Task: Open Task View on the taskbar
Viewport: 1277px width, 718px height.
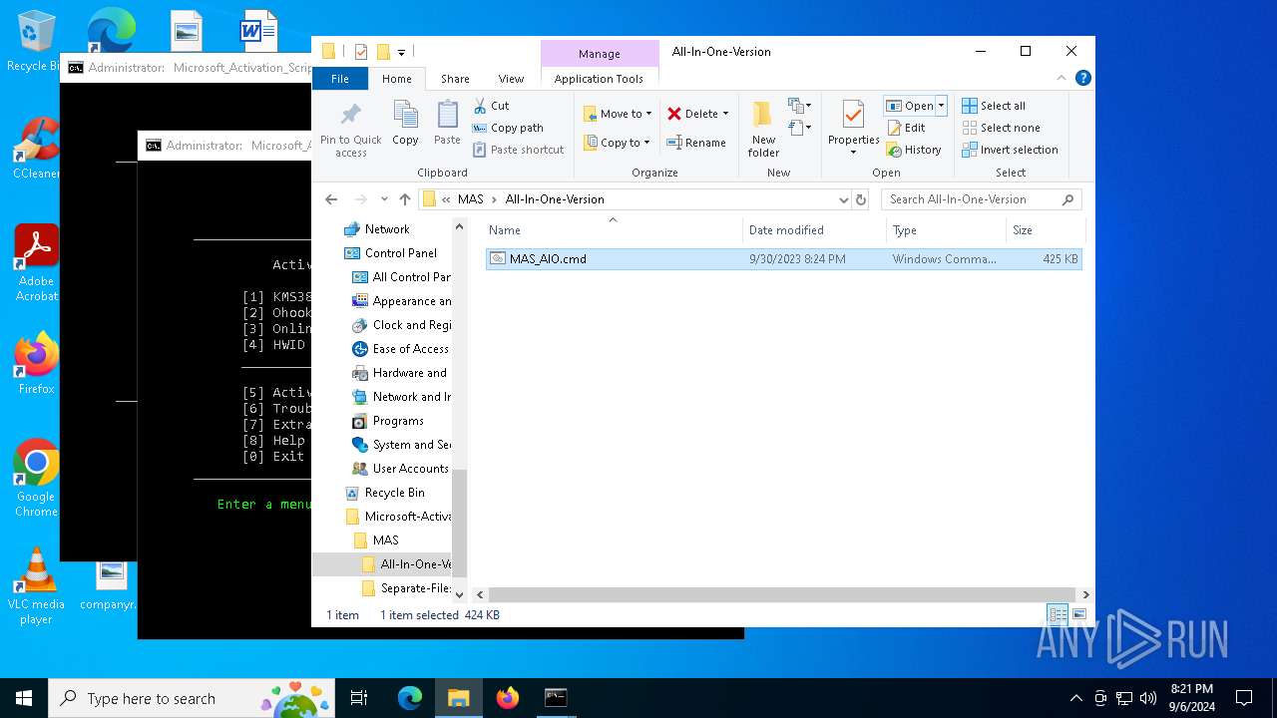Action: 359,698
